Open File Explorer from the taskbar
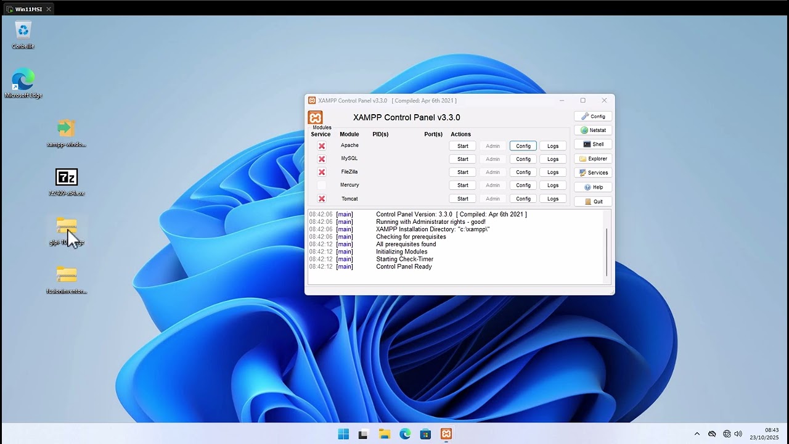This screenshot has height=444, width=789. (384, 434)
